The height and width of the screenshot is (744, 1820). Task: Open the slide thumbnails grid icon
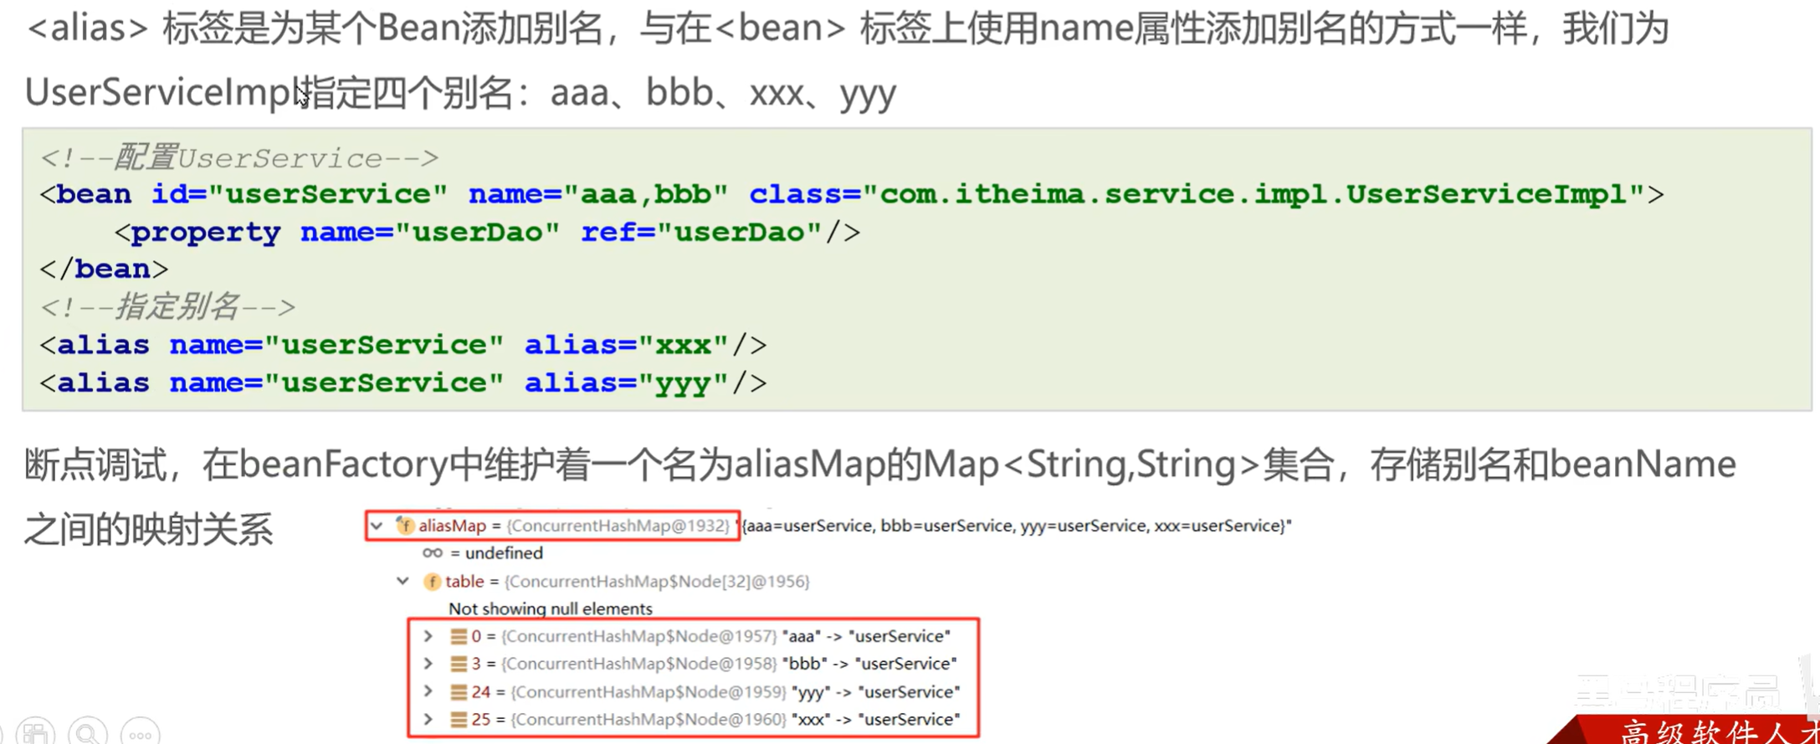click(x=35, y=733)
